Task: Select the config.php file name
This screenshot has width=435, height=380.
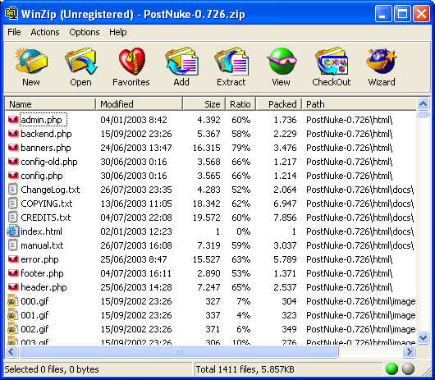Action: coord(42,176)
